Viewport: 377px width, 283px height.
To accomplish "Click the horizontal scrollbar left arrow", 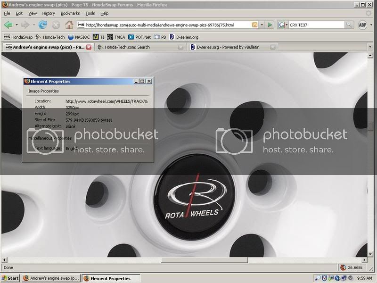I will 4,260.
